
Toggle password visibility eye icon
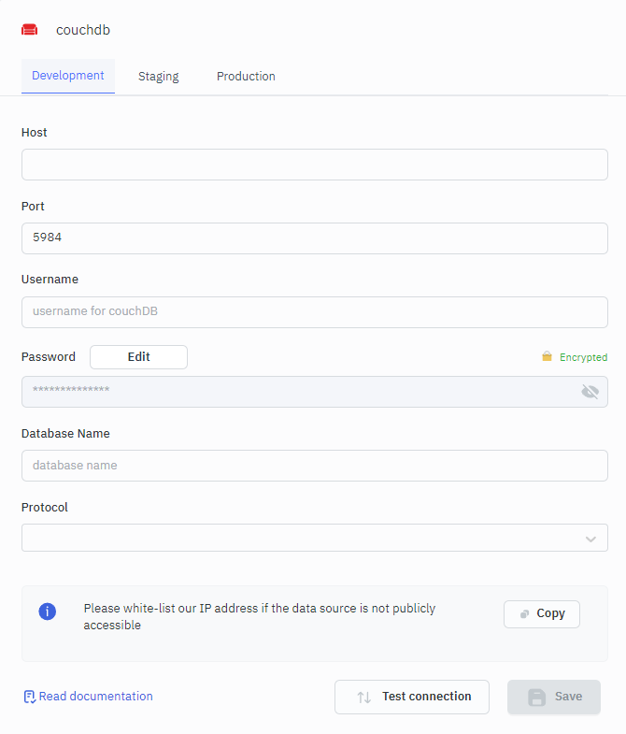(590, 392)
